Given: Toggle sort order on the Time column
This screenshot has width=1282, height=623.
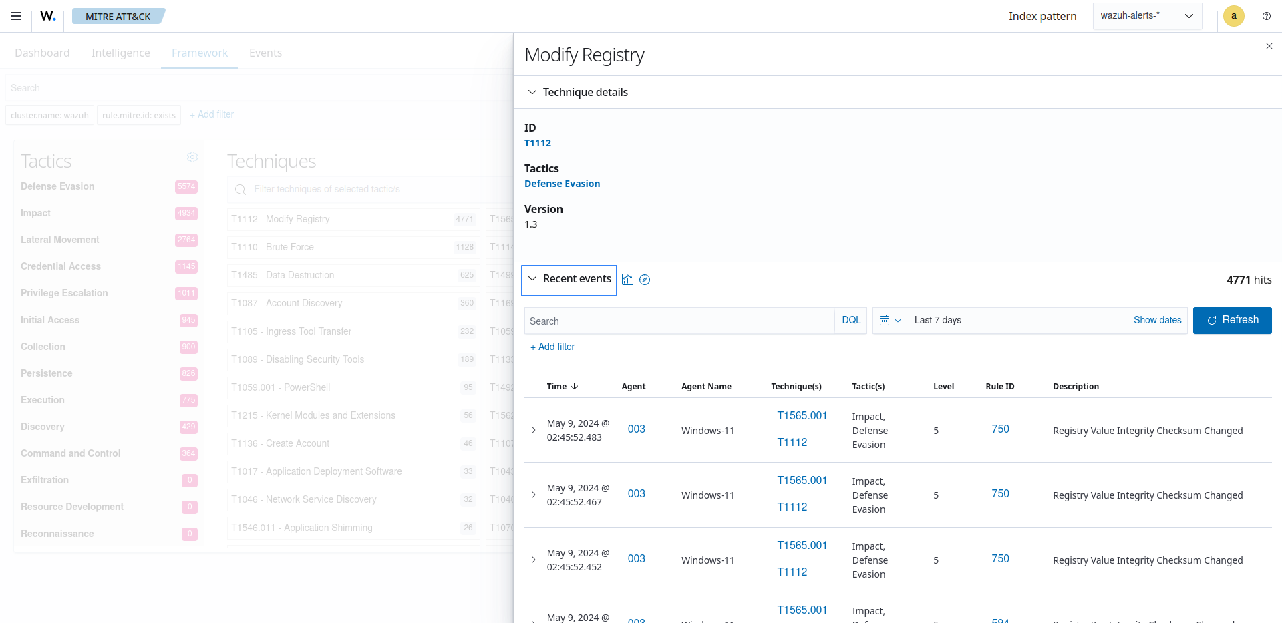Looking at the screenshot, I should point(562,386).
